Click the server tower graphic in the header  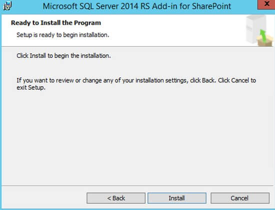254,29
